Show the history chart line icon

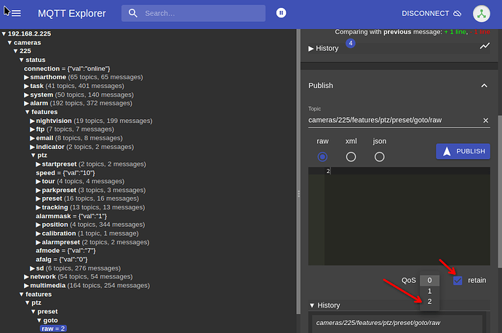coord(485,46)
